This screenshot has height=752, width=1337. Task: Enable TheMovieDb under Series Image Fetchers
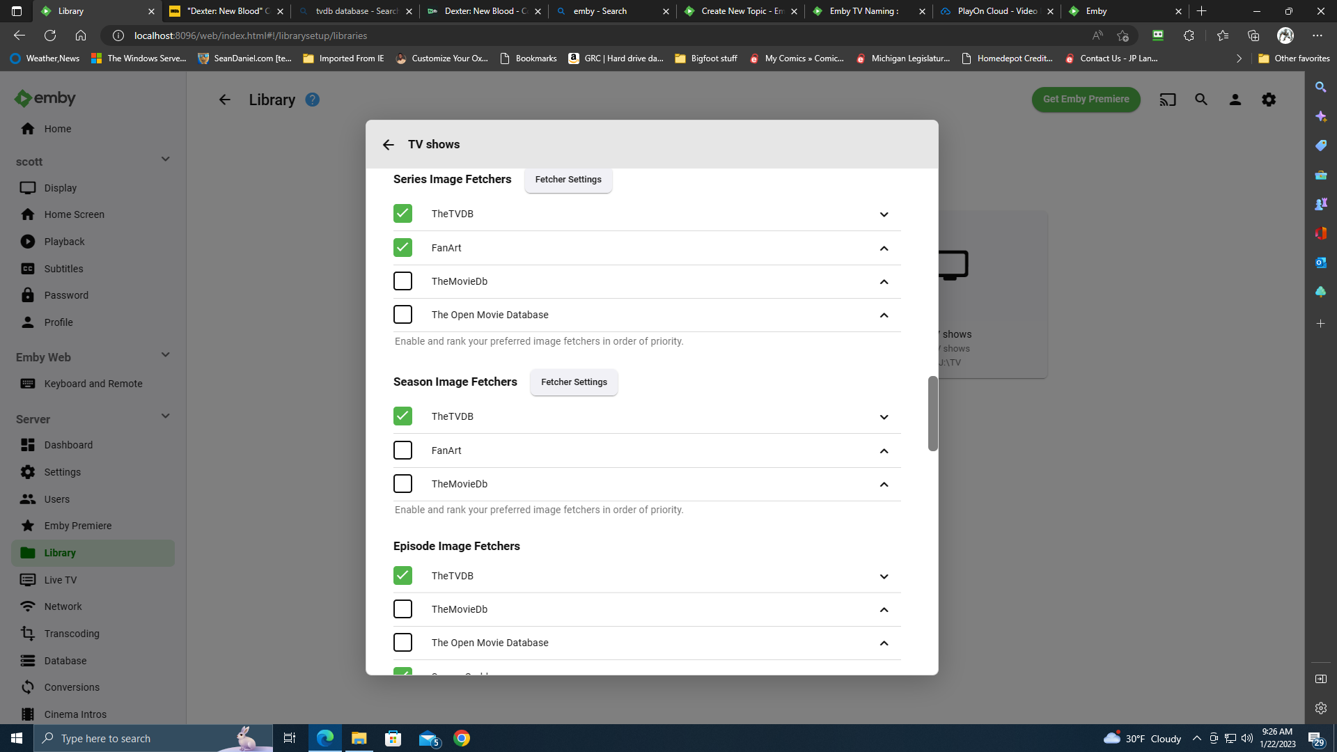point(402,281)
